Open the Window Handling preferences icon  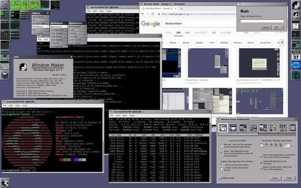click(x=233, y=128)
